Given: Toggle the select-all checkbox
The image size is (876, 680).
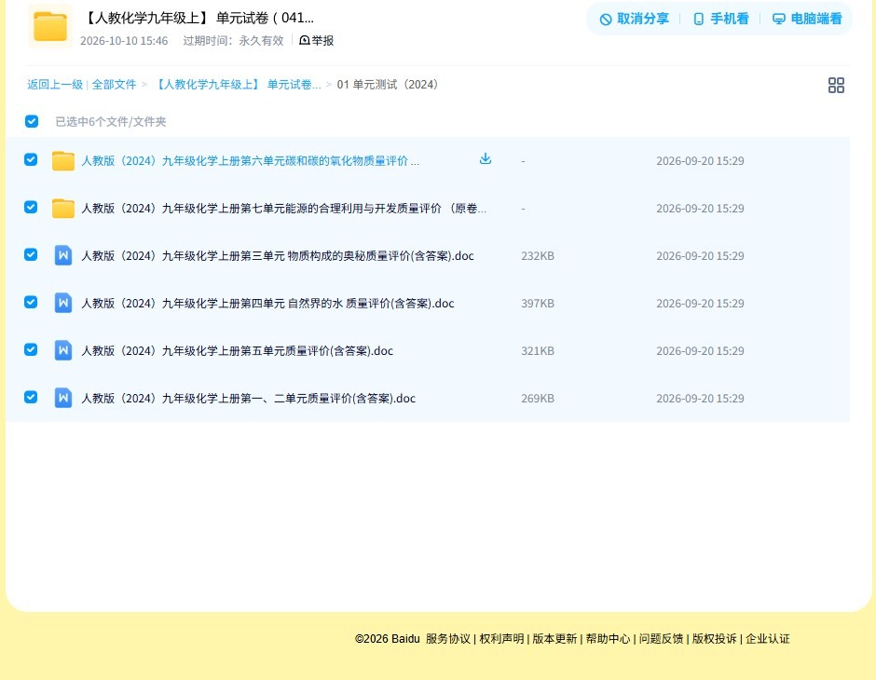Looking at the screenshot, I should (x=32, y=121).
